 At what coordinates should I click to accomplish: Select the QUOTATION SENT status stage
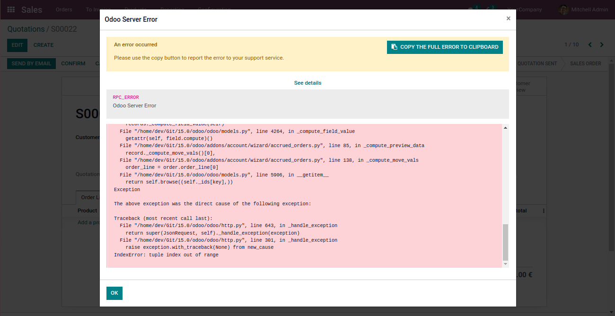point(537,63)
